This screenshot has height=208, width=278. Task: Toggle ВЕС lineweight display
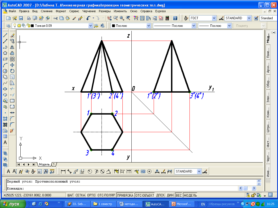[179, 195]
